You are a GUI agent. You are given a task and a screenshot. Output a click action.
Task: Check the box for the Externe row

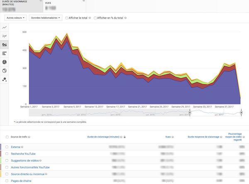tap(7, 147)
